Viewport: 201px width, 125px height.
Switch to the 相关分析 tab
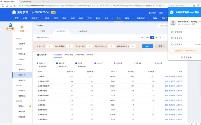62,31
